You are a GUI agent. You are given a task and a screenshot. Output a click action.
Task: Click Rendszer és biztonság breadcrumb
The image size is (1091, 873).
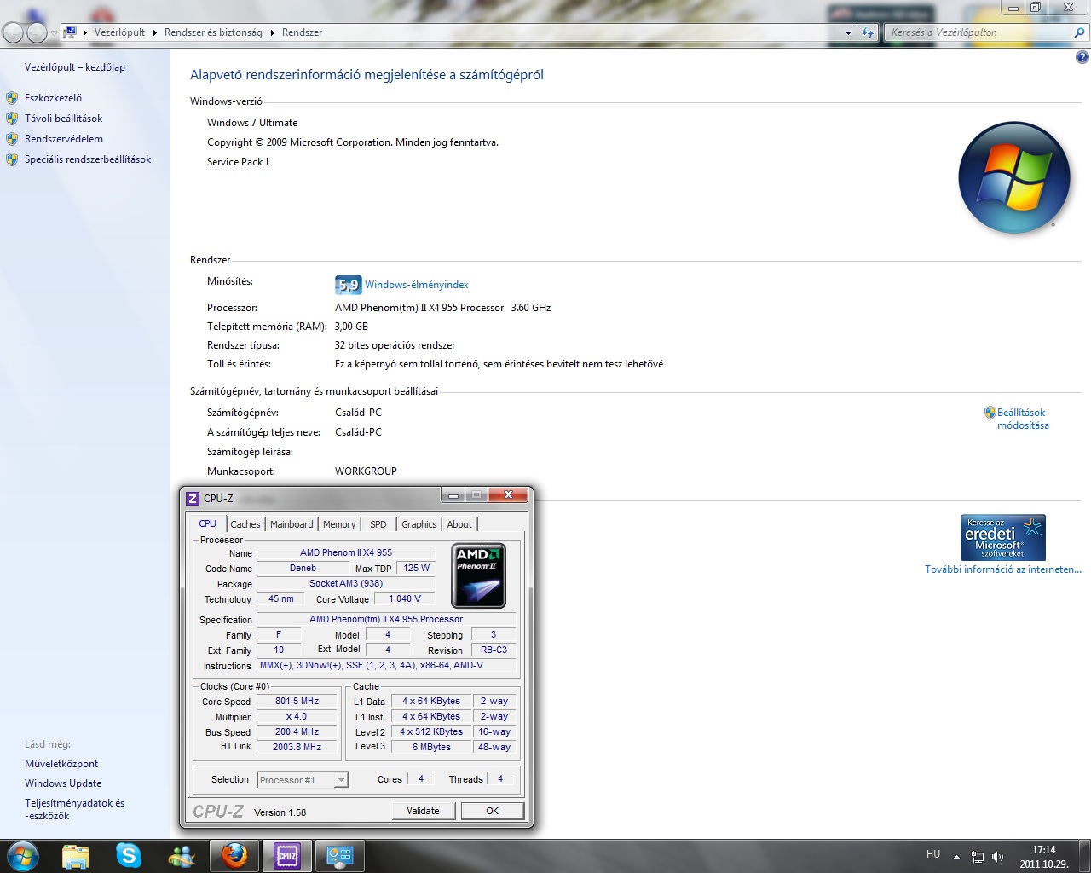coord(213,32)
